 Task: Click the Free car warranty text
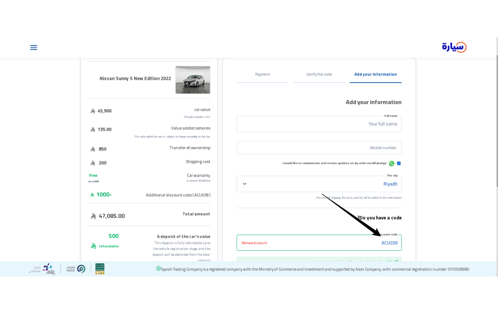(x=93, y=175)
